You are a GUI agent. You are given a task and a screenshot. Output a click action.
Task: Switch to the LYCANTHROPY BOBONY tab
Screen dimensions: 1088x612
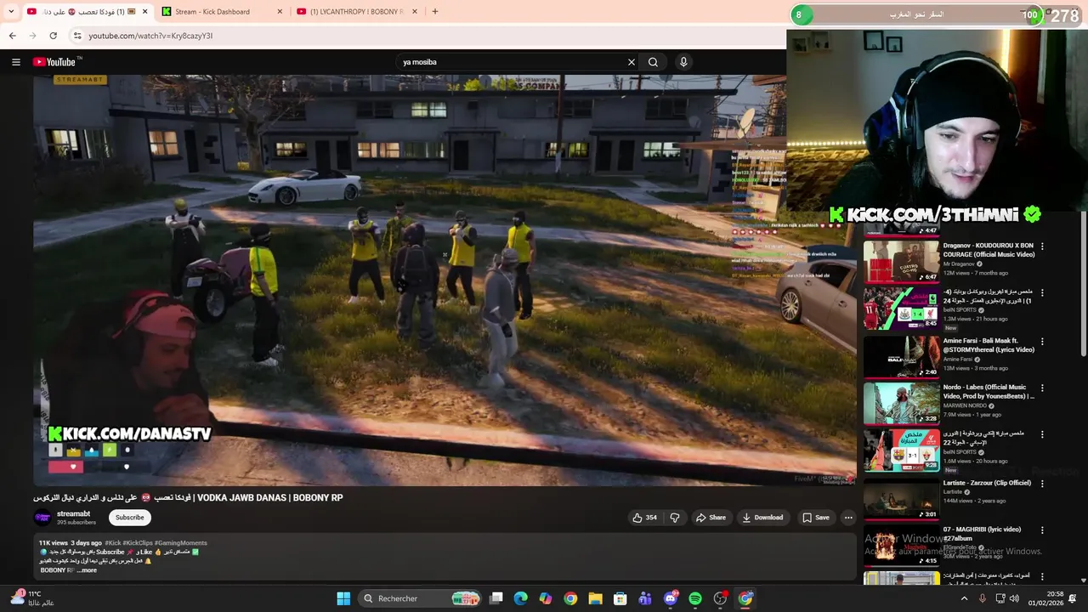[x=357, y=12]
